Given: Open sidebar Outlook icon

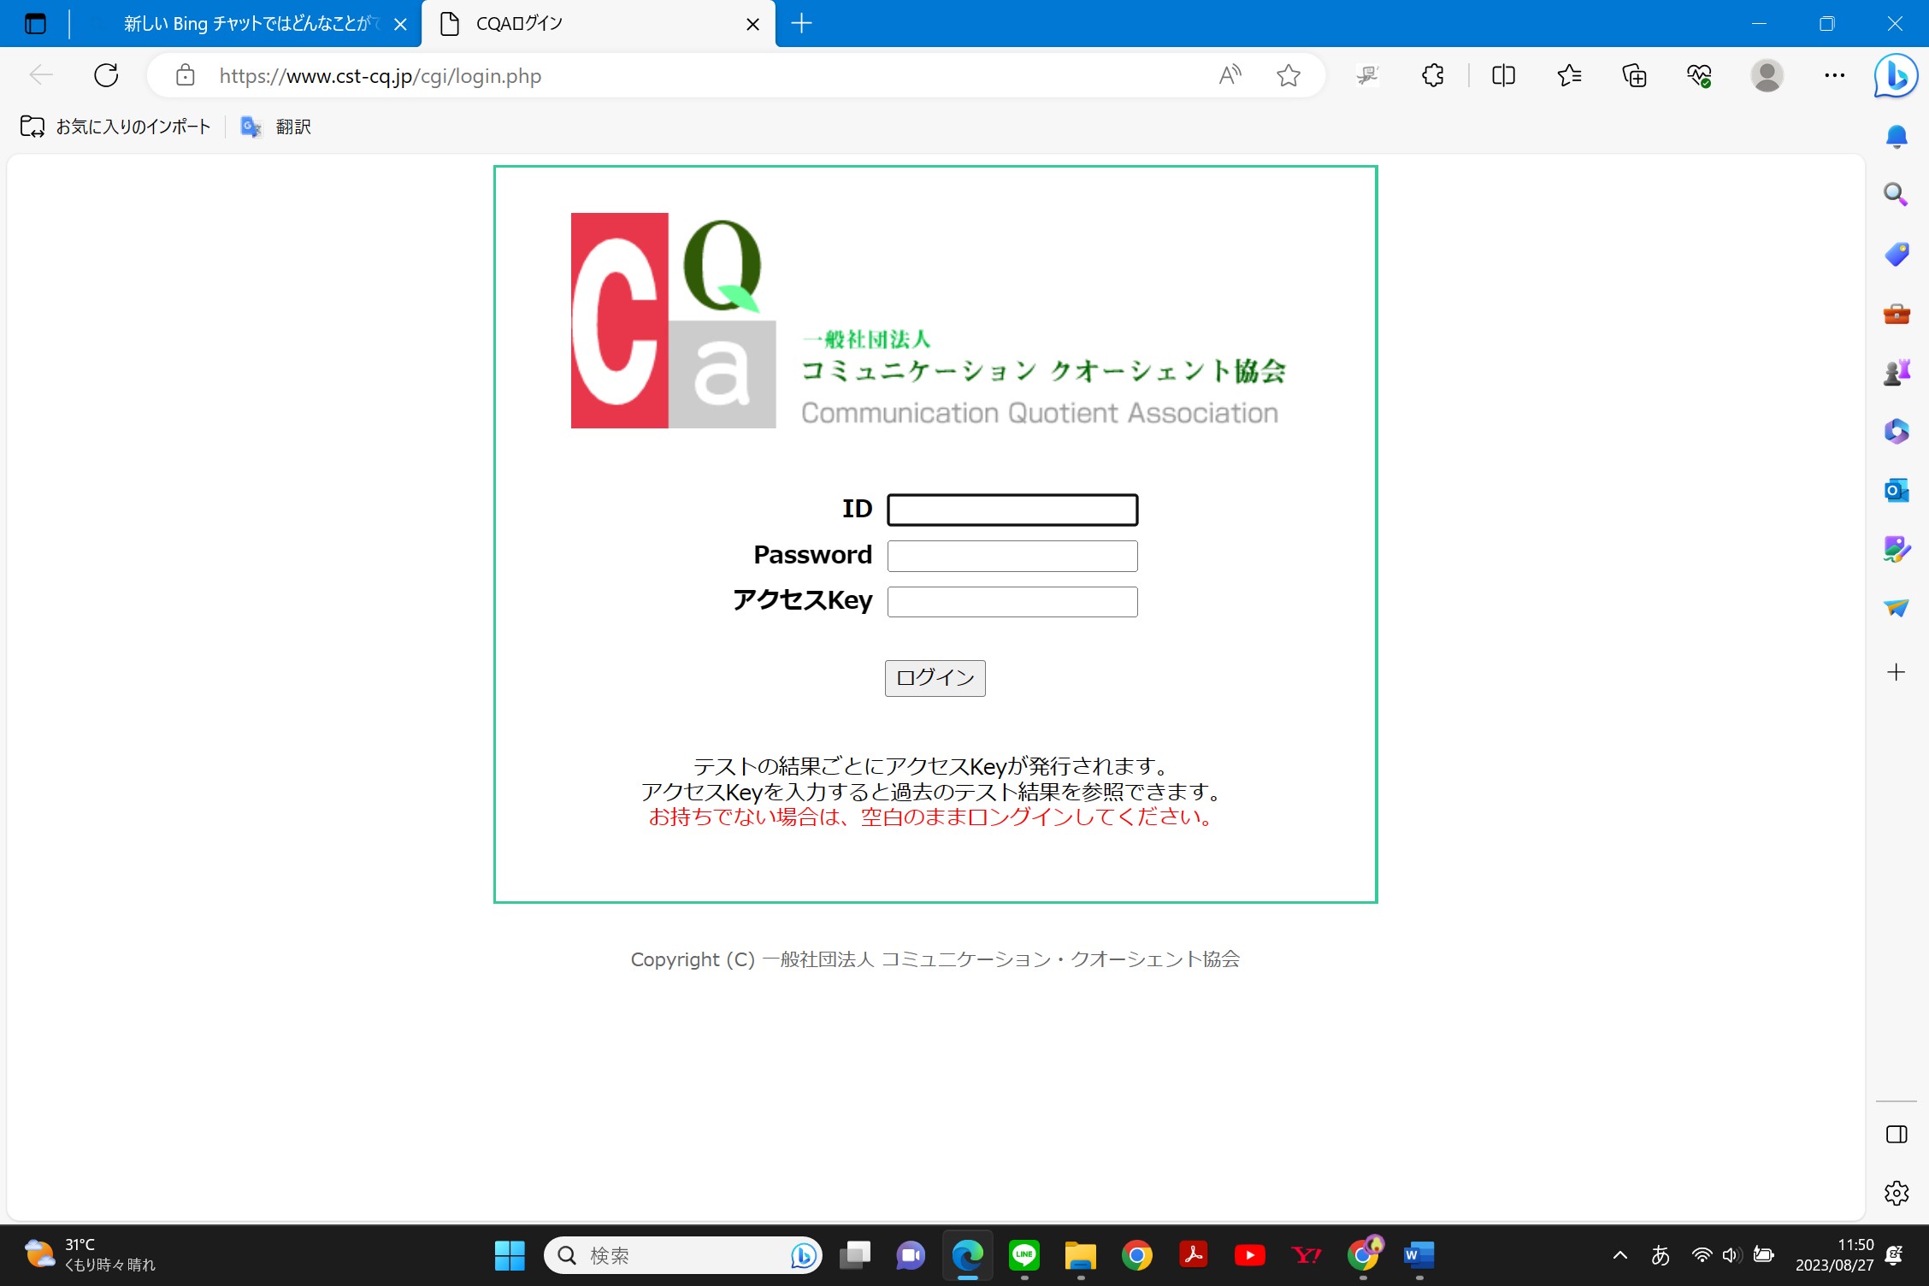Looking at the screenshot, I should (x=1897, y=490).
